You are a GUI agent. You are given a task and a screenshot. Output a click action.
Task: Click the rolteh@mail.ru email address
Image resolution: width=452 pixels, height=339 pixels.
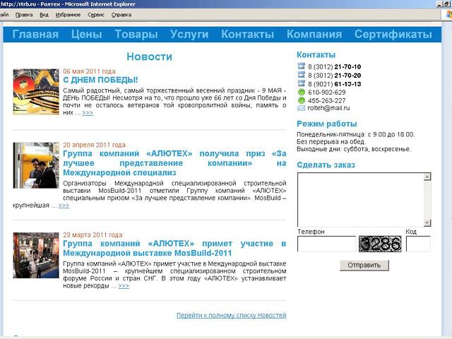[x=328, y=108]
